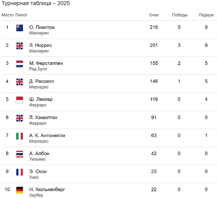Click the Australian flag next to Piastri
217x198 pixels.
(x=20, y=28)
